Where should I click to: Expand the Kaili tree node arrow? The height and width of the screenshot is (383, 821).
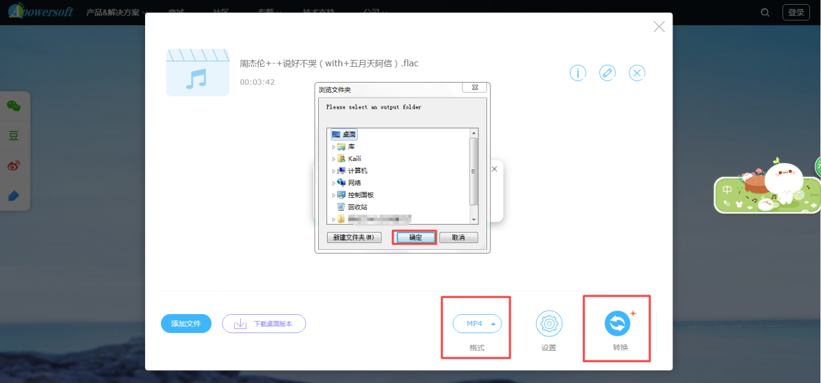point(334,159)
